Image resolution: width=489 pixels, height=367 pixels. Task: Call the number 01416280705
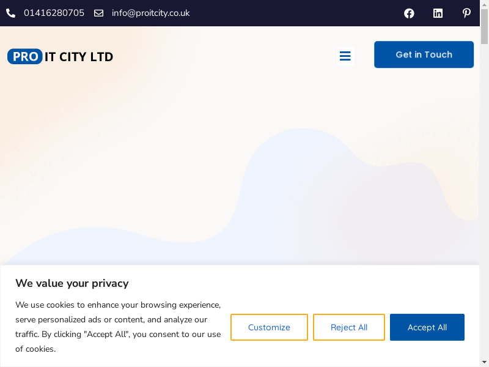tap(54, 13)
